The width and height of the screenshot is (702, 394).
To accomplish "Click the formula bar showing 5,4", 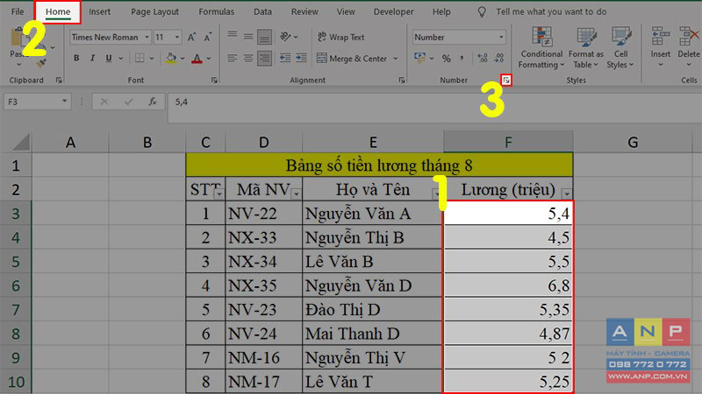I will coord(434,102).
